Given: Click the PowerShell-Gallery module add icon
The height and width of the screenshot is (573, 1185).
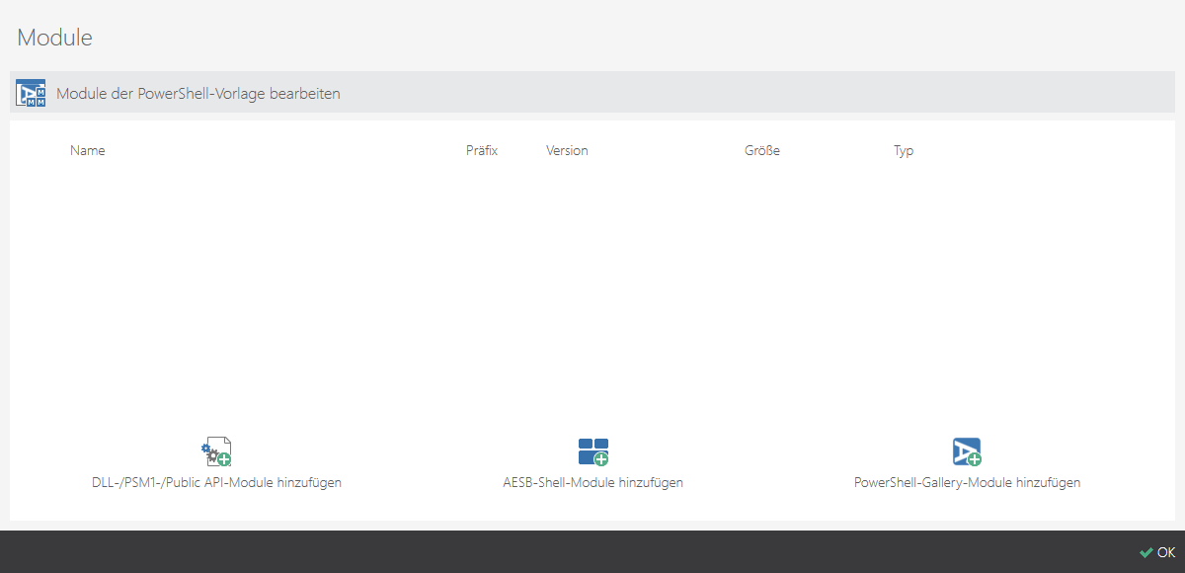Looking at the screenshot, I should [967, 451].
